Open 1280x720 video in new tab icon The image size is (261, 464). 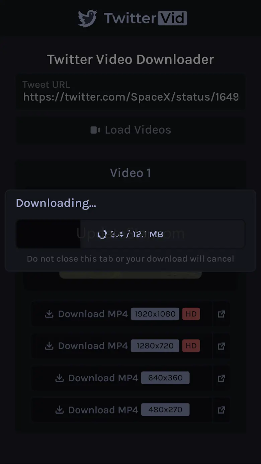(221, 346)
